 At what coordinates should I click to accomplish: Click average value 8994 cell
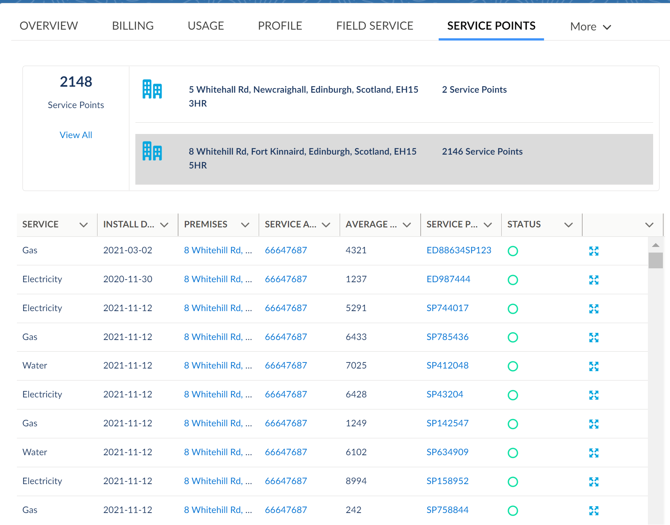click(356, 481)
